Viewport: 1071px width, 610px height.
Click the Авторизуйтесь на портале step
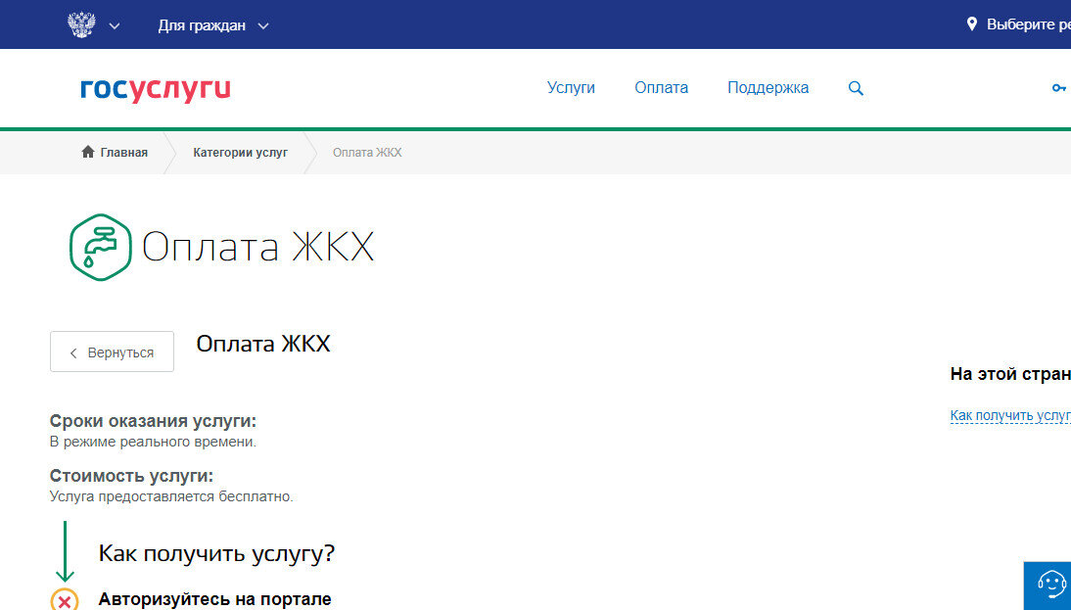[x=215, y=599]
